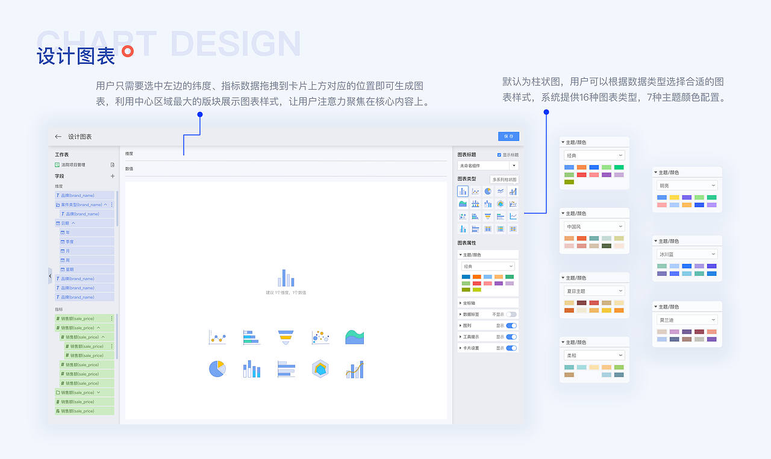Open the 冰川蓝 theme dropdown
The image size is (771, 459).
coord(687,254)
